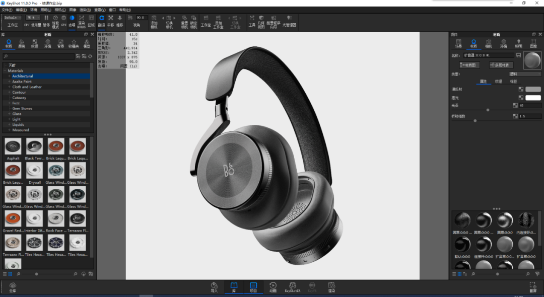This screenshot has height=297, width=544.
Task: Open the Default workspace dropdown
Action: pyautogui.click(x=13, y=18)
